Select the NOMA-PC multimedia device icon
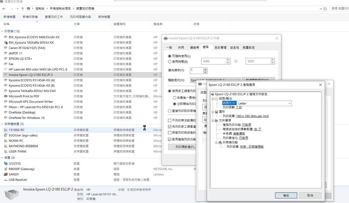 pyautogui.click(x=6, y=141)
